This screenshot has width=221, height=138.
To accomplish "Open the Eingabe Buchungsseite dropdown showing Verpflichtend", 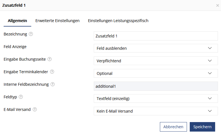I will point(156,61).
